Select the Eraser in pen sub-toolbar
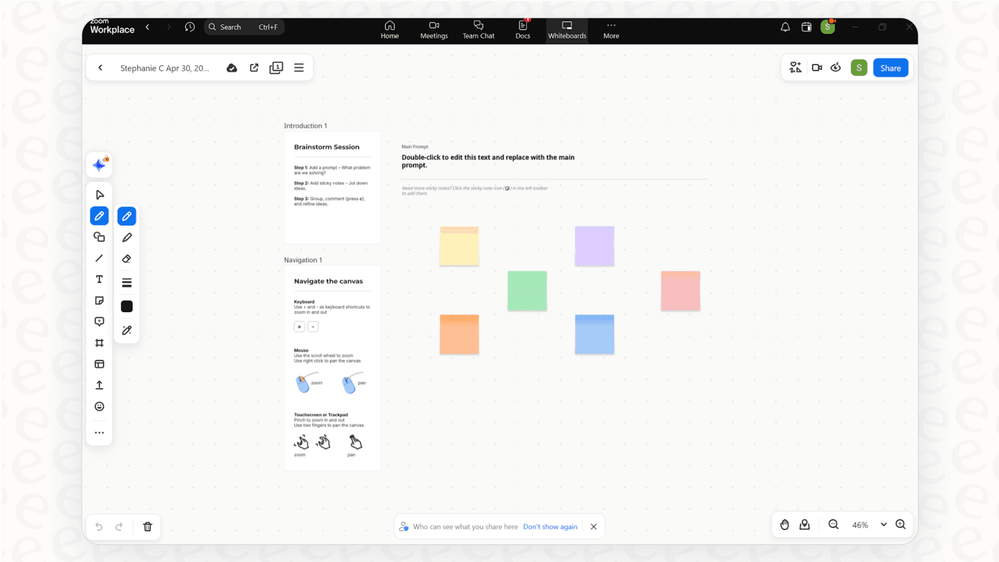 click(127, 259)
